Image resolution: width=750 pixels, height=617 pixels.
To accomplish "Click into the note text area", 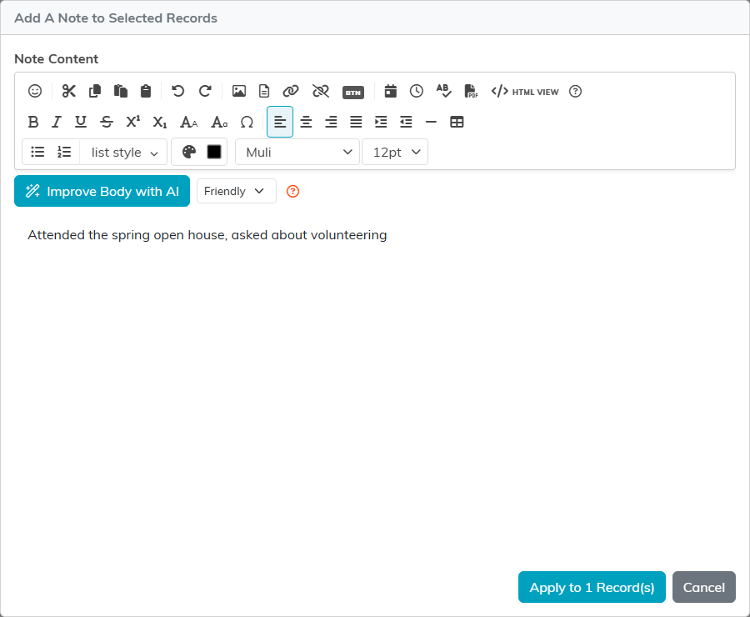I will pyautogui.click(x=375, y=388).
